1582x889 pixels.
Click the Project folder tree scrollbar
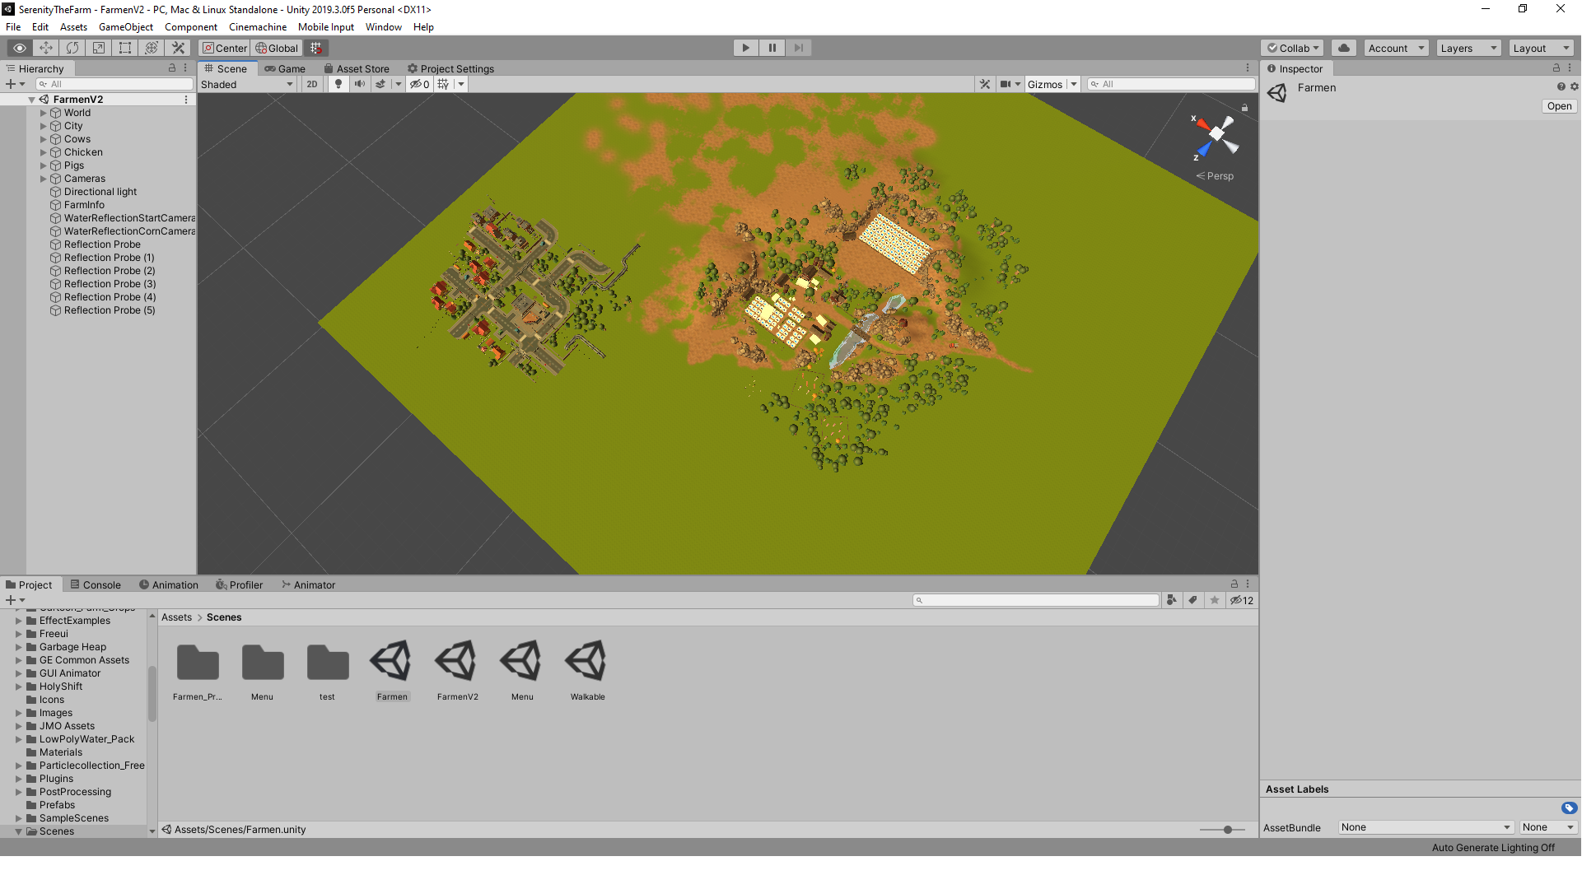point(152,694)
